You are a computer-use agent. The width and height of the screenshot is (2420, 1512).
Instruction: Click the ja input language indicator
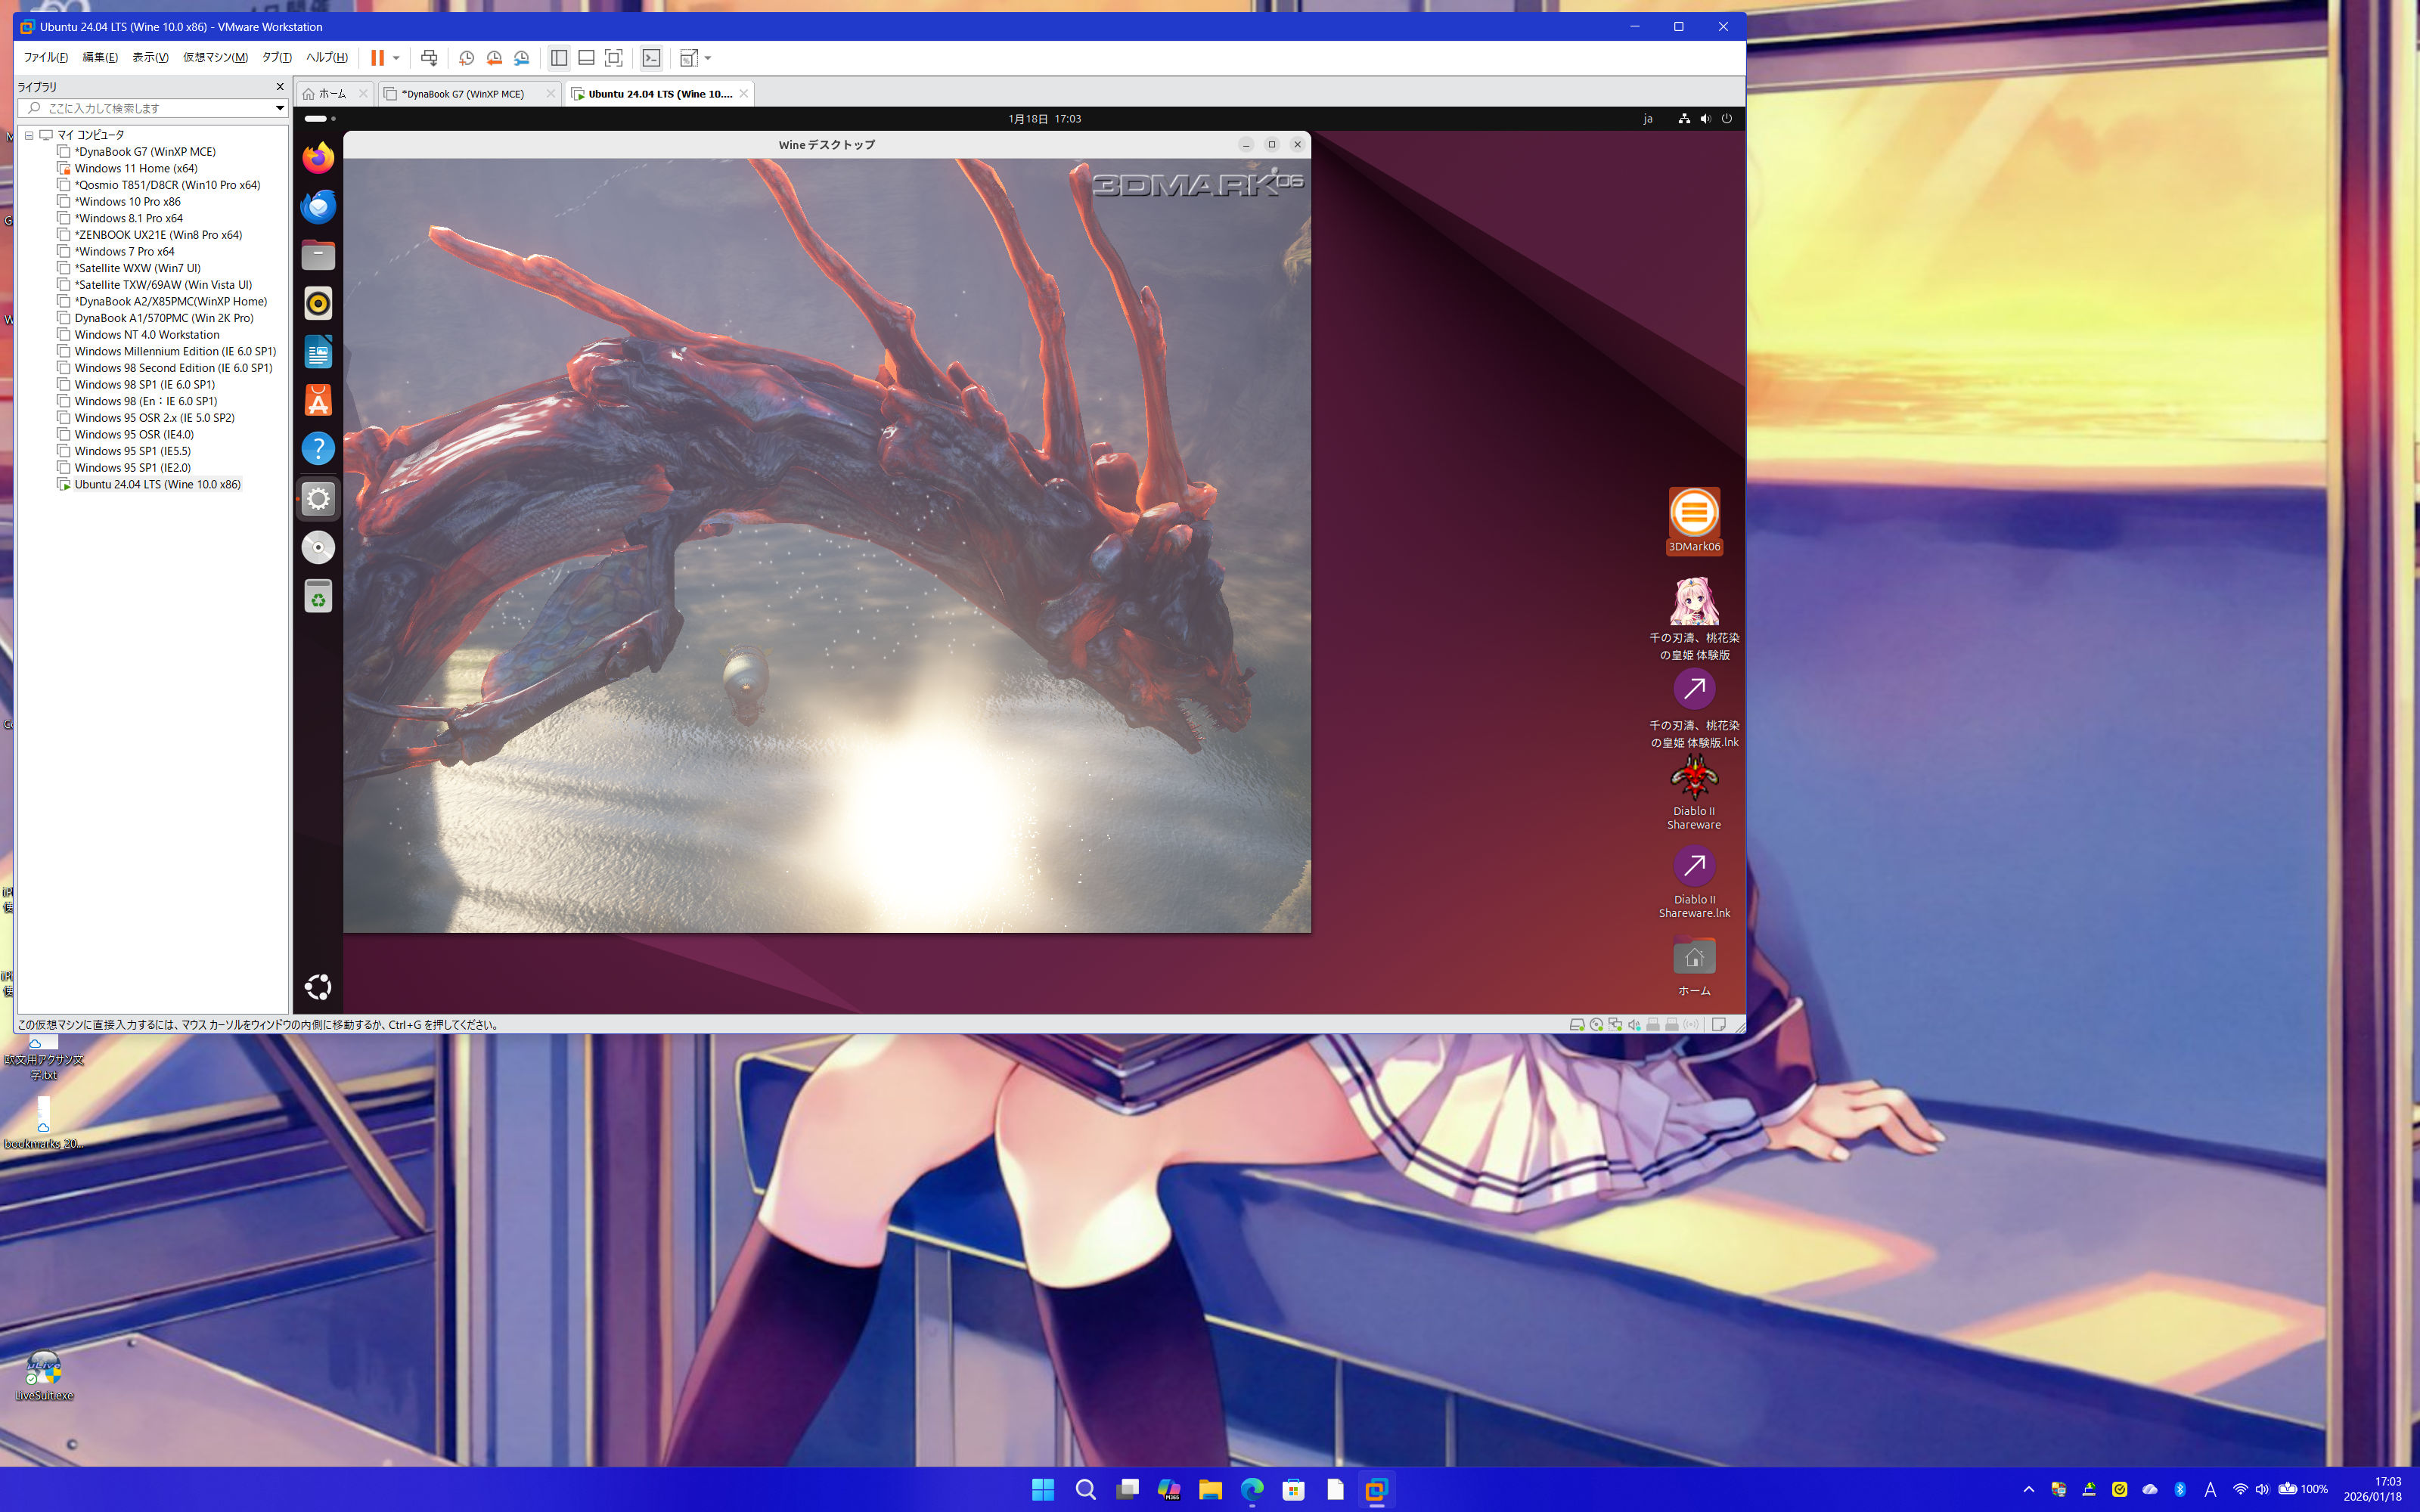(x=1647, y=119)
